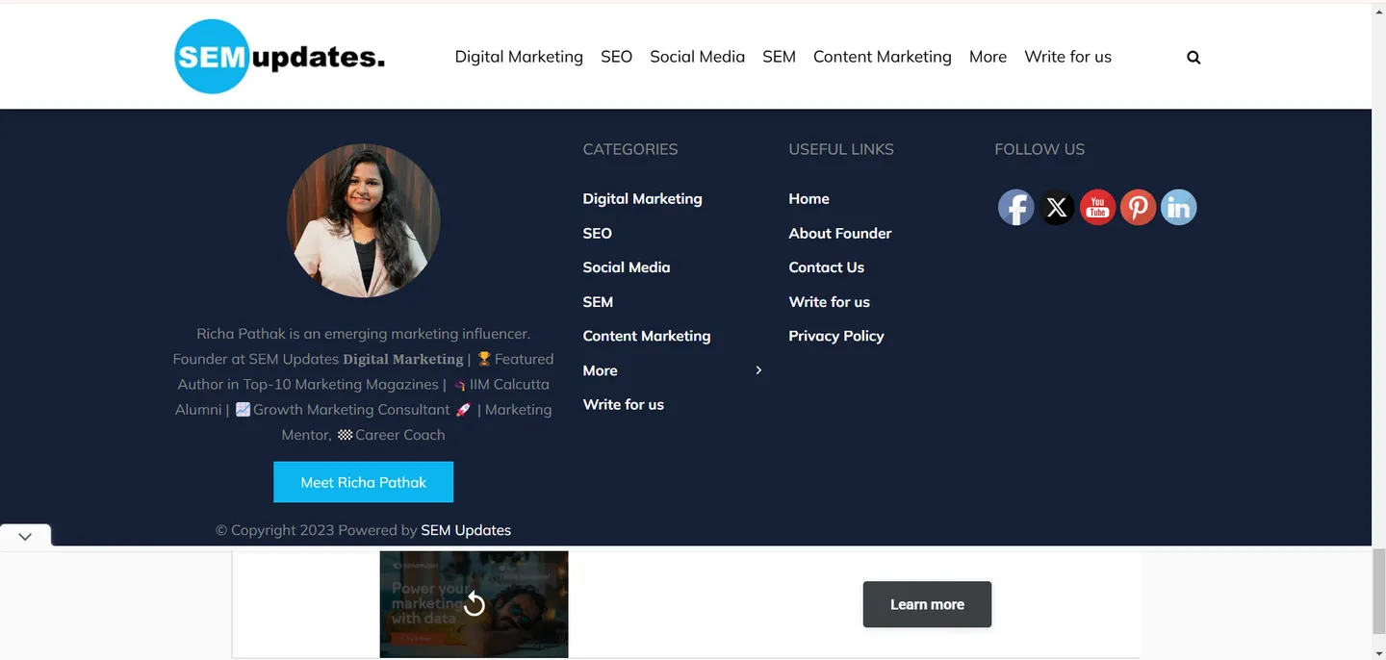Open Write for us under Useful Links
The width and height of the screenshot is (1386, 660).
829,302
